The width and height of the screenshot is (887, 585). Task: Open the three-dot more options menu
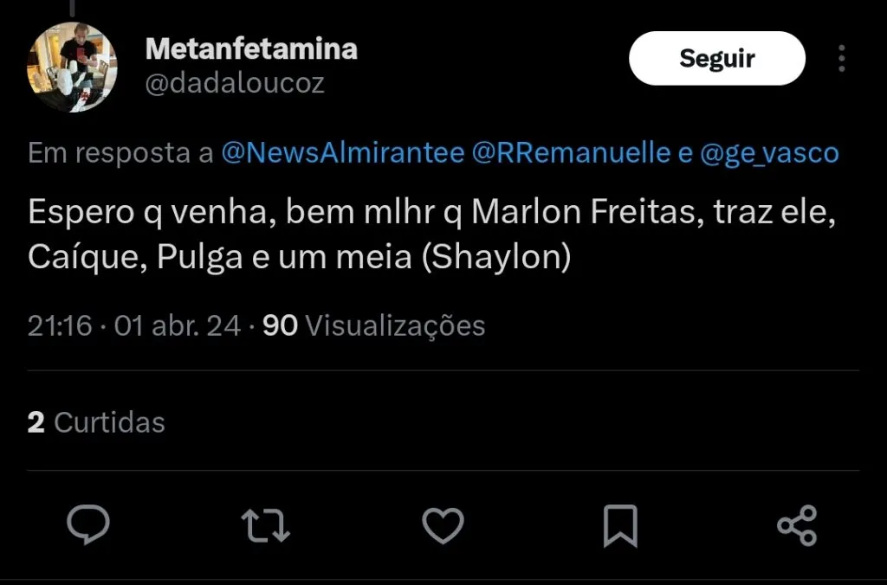pyautogui.click(x=842, y=59)
